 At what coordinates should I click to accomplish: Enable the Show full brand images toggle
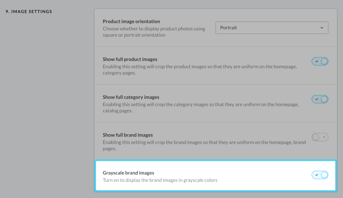coord(320,137)
